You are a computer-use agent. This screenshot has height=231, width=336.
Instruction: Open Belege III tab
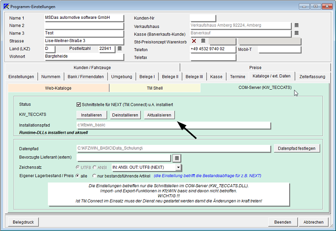click(194, 77)
